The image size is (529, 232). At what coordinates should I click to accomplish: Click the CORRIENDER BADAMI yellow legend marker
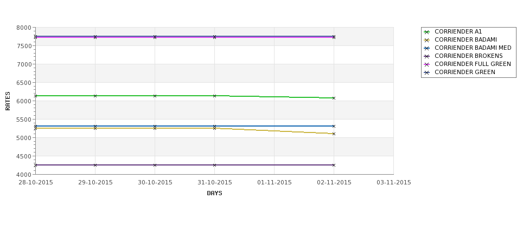click(427, 40)
